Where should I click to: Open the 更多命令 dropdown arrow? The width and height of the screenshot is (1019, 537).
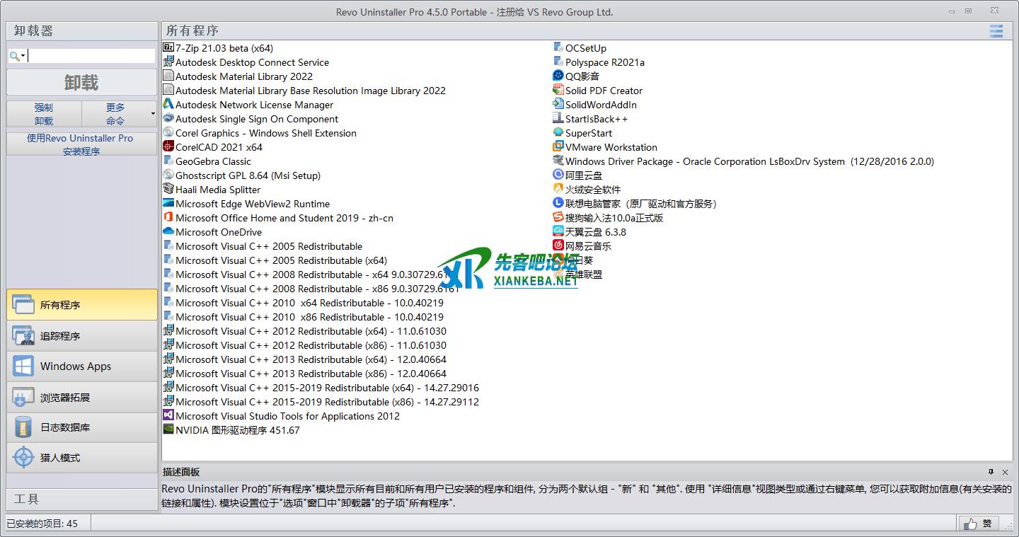click(153, 114)
